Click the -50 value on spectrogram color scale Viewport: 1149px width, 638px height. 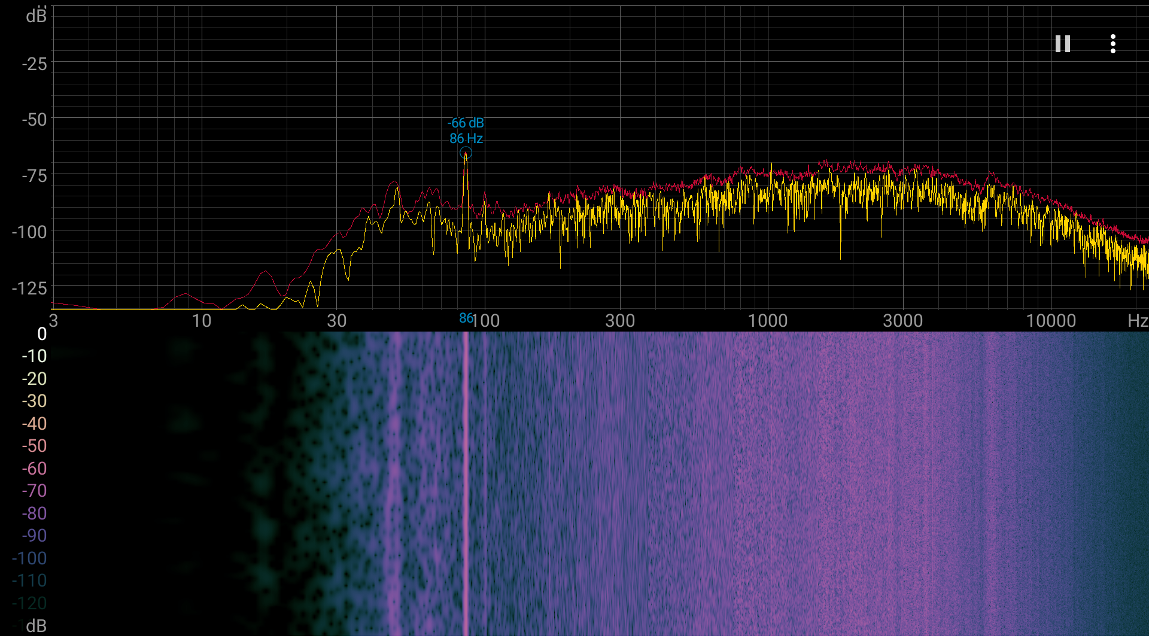[x=34, y=446]
